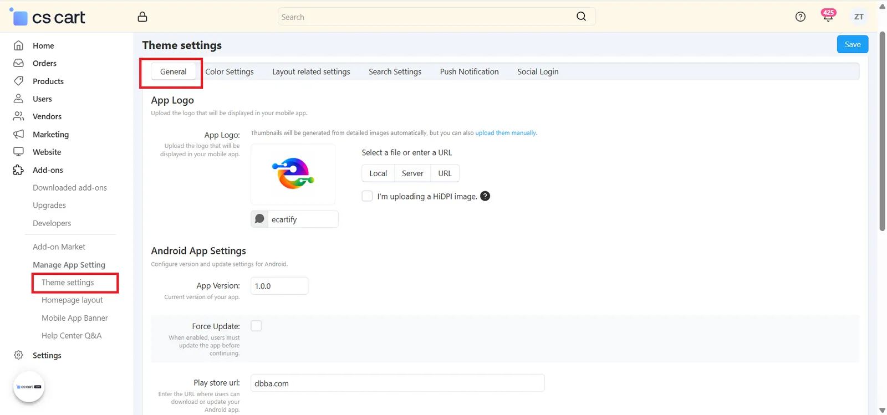Choose Local file upload button

[x=378, y=173]
